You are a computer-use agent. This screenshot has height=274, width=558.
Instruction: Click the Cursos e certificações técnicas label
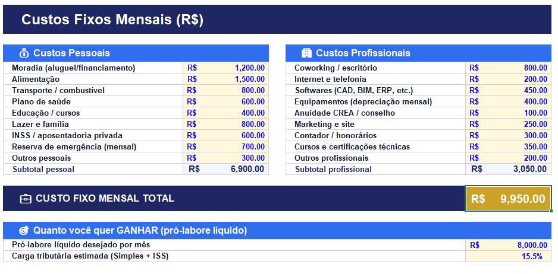[352, 146]
